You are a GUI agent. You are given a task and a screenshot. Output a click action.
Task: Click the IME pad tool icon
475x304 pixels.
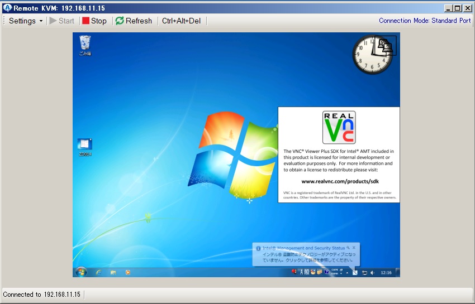pos(313,272)
